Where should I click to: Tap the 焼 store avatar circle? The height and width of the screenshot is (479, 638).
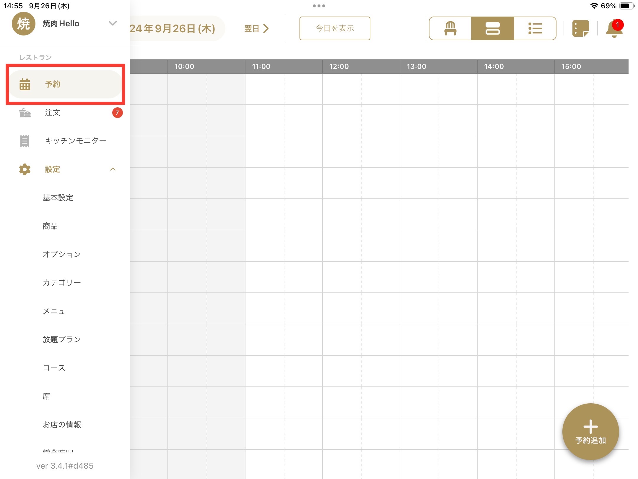click(23, 24)
